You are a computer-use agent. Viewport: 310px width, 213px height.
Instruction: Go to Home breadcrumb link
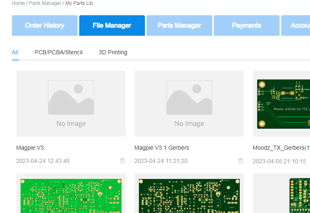18,3
